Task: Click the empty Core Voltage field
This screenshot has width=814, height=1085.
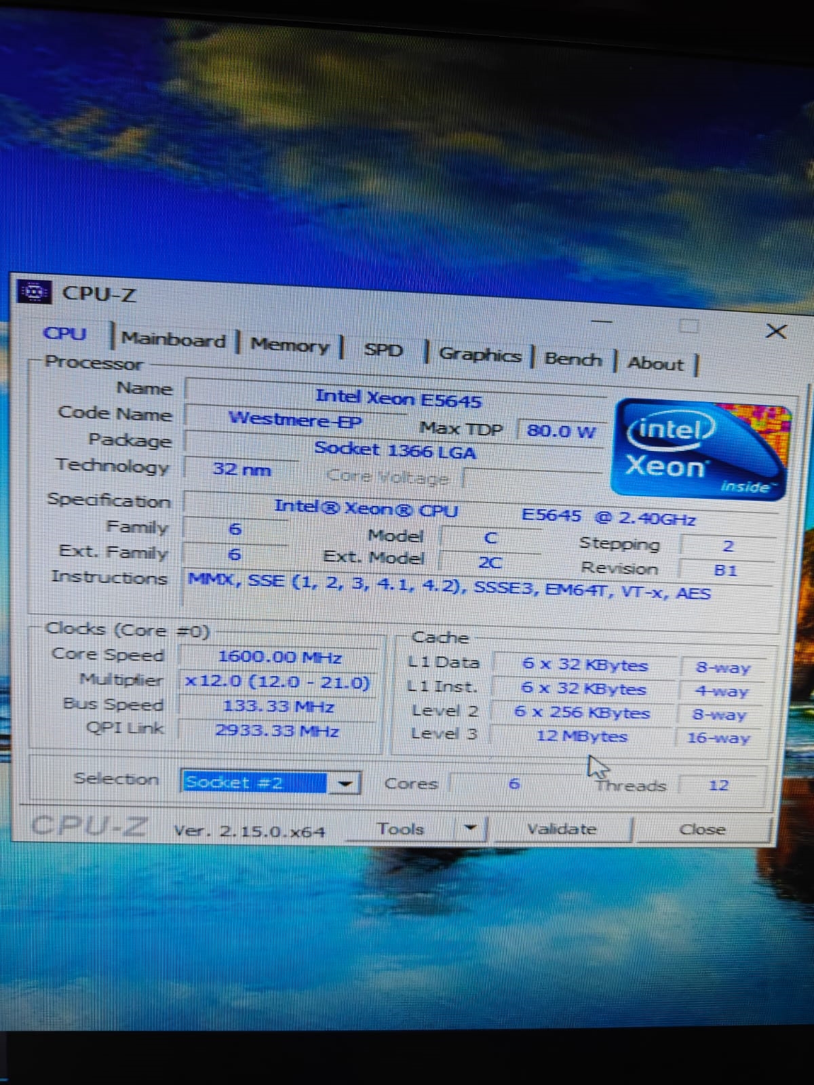Action: click(x=533, y=479)
